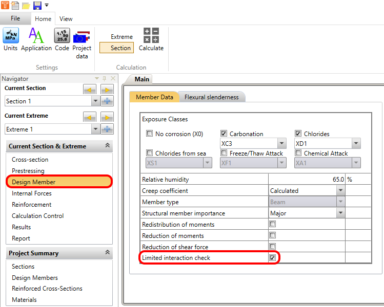The width and height of the screenshot is (384, 307).
Task: Click the Calculate icon
Action: pyautogui.click(x=151, y=39)
